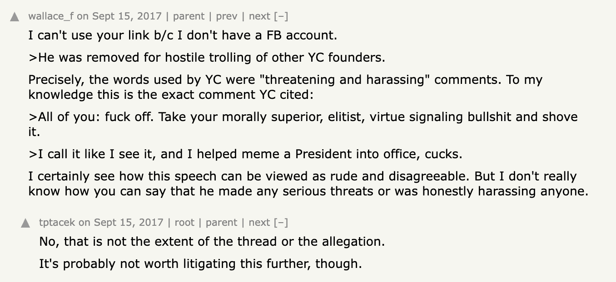Go to parent of tptacek's comment
616x282 pixels.
[x=221, y=223]
